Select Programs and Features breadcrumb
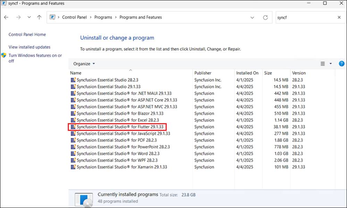This screenshot has width=347, height=208. [141, 17]
